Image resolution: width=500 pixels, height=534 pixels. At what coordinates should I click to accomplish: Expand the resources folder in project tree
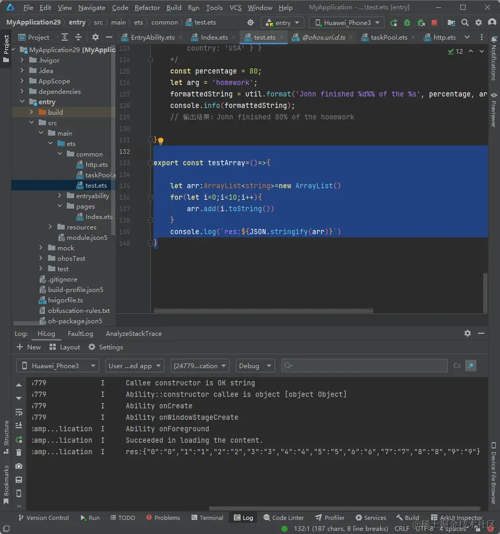[51, 227]
